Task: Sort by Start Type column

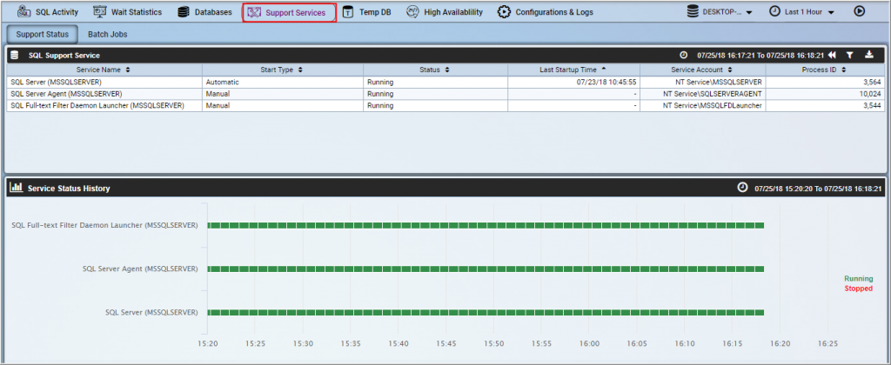Action: (282, 70)
